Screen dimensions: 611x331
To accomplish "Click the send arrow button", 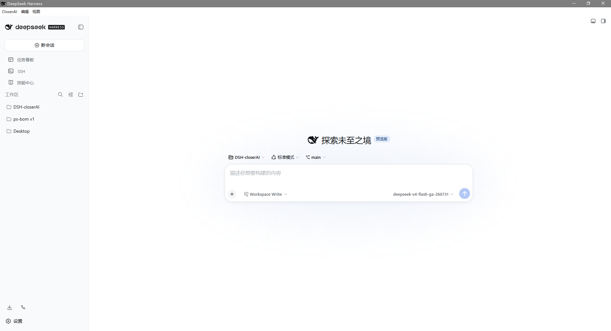I will (465, 194).
